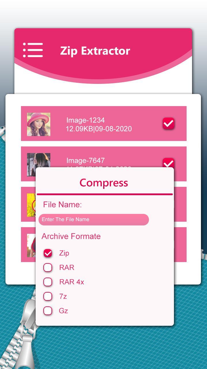207x369 pixels.
Task: Choose the RAR format option
Action: [x=48, y=268]
